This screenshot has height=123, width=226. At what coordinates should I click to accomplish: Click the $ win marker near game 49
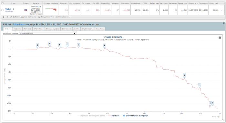(x=60, y=45)
